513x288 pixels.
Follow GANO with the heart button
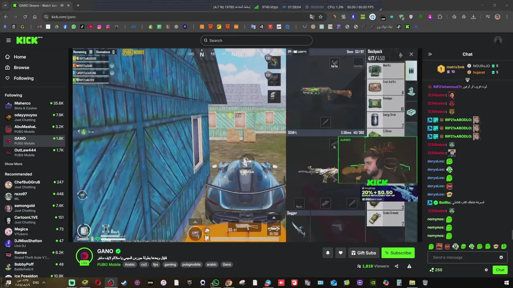[x=341, y=253]
